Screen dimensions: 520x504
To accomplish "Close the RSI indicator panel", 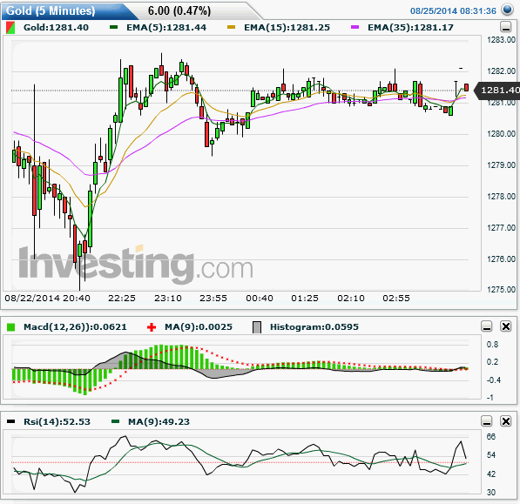I will pyautogui.click(x=506, y=421).
